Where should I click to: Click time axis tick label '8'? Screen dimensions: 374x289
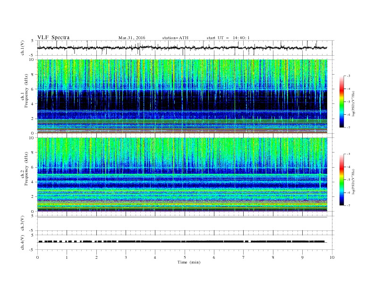273,257
